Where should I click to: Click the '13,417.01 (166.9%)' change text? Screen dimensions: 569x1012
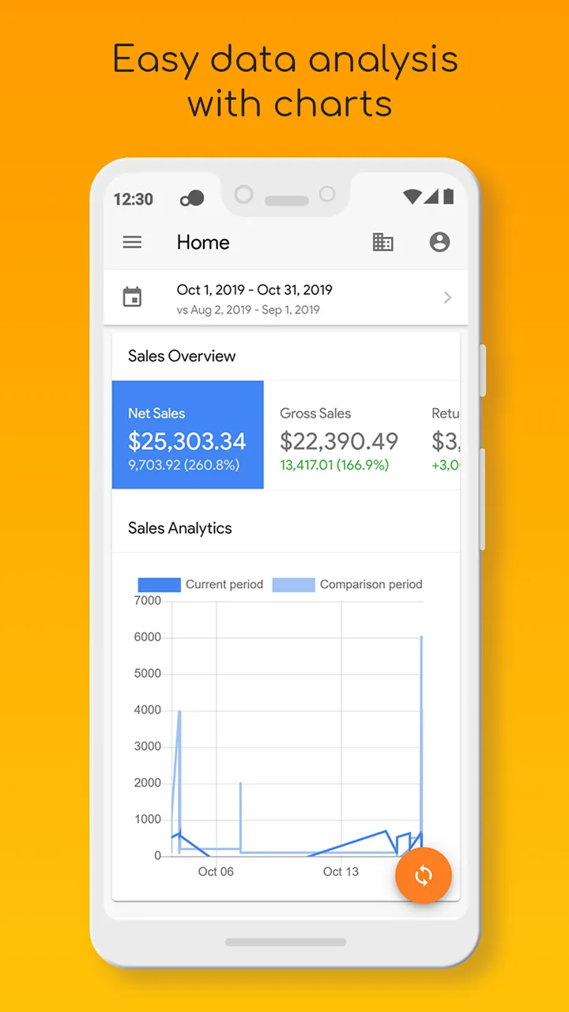(334, 465)
